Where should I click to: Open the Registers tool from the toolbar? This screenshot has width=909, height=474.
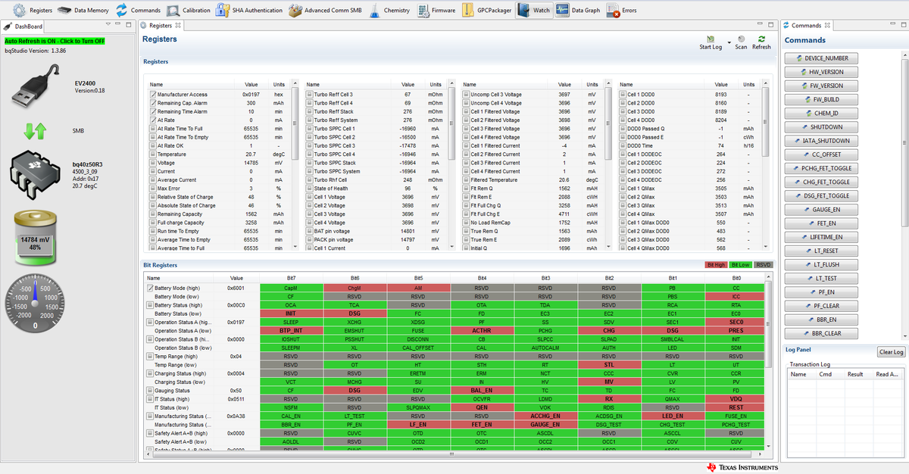click(32, 11)
